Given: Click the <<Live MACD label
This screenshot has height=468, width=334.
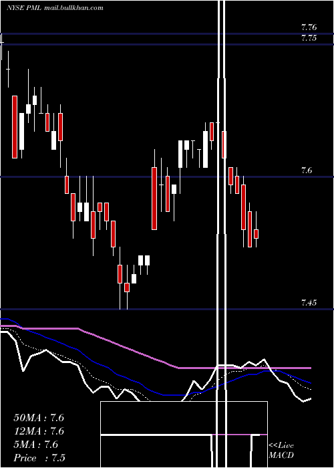Looking at the screenshot, I should tap(281, 450).
